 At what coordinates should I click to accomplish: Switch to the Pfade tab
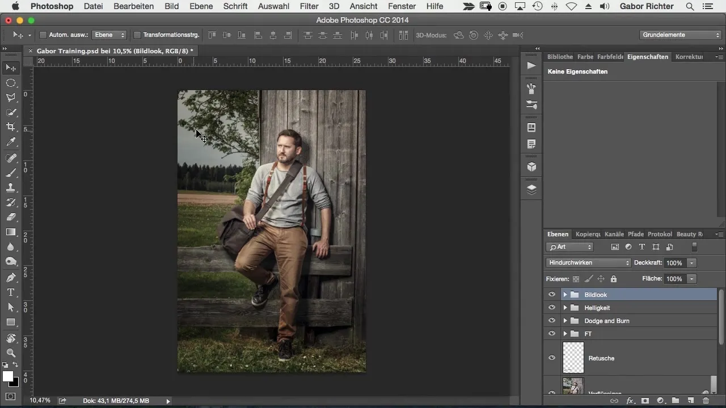(x=635, y=234)
